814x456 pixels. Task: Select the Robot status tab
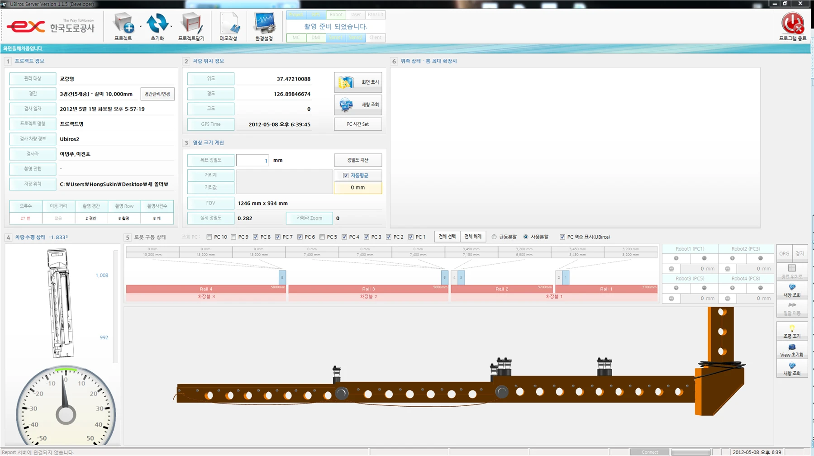[336, 14]
